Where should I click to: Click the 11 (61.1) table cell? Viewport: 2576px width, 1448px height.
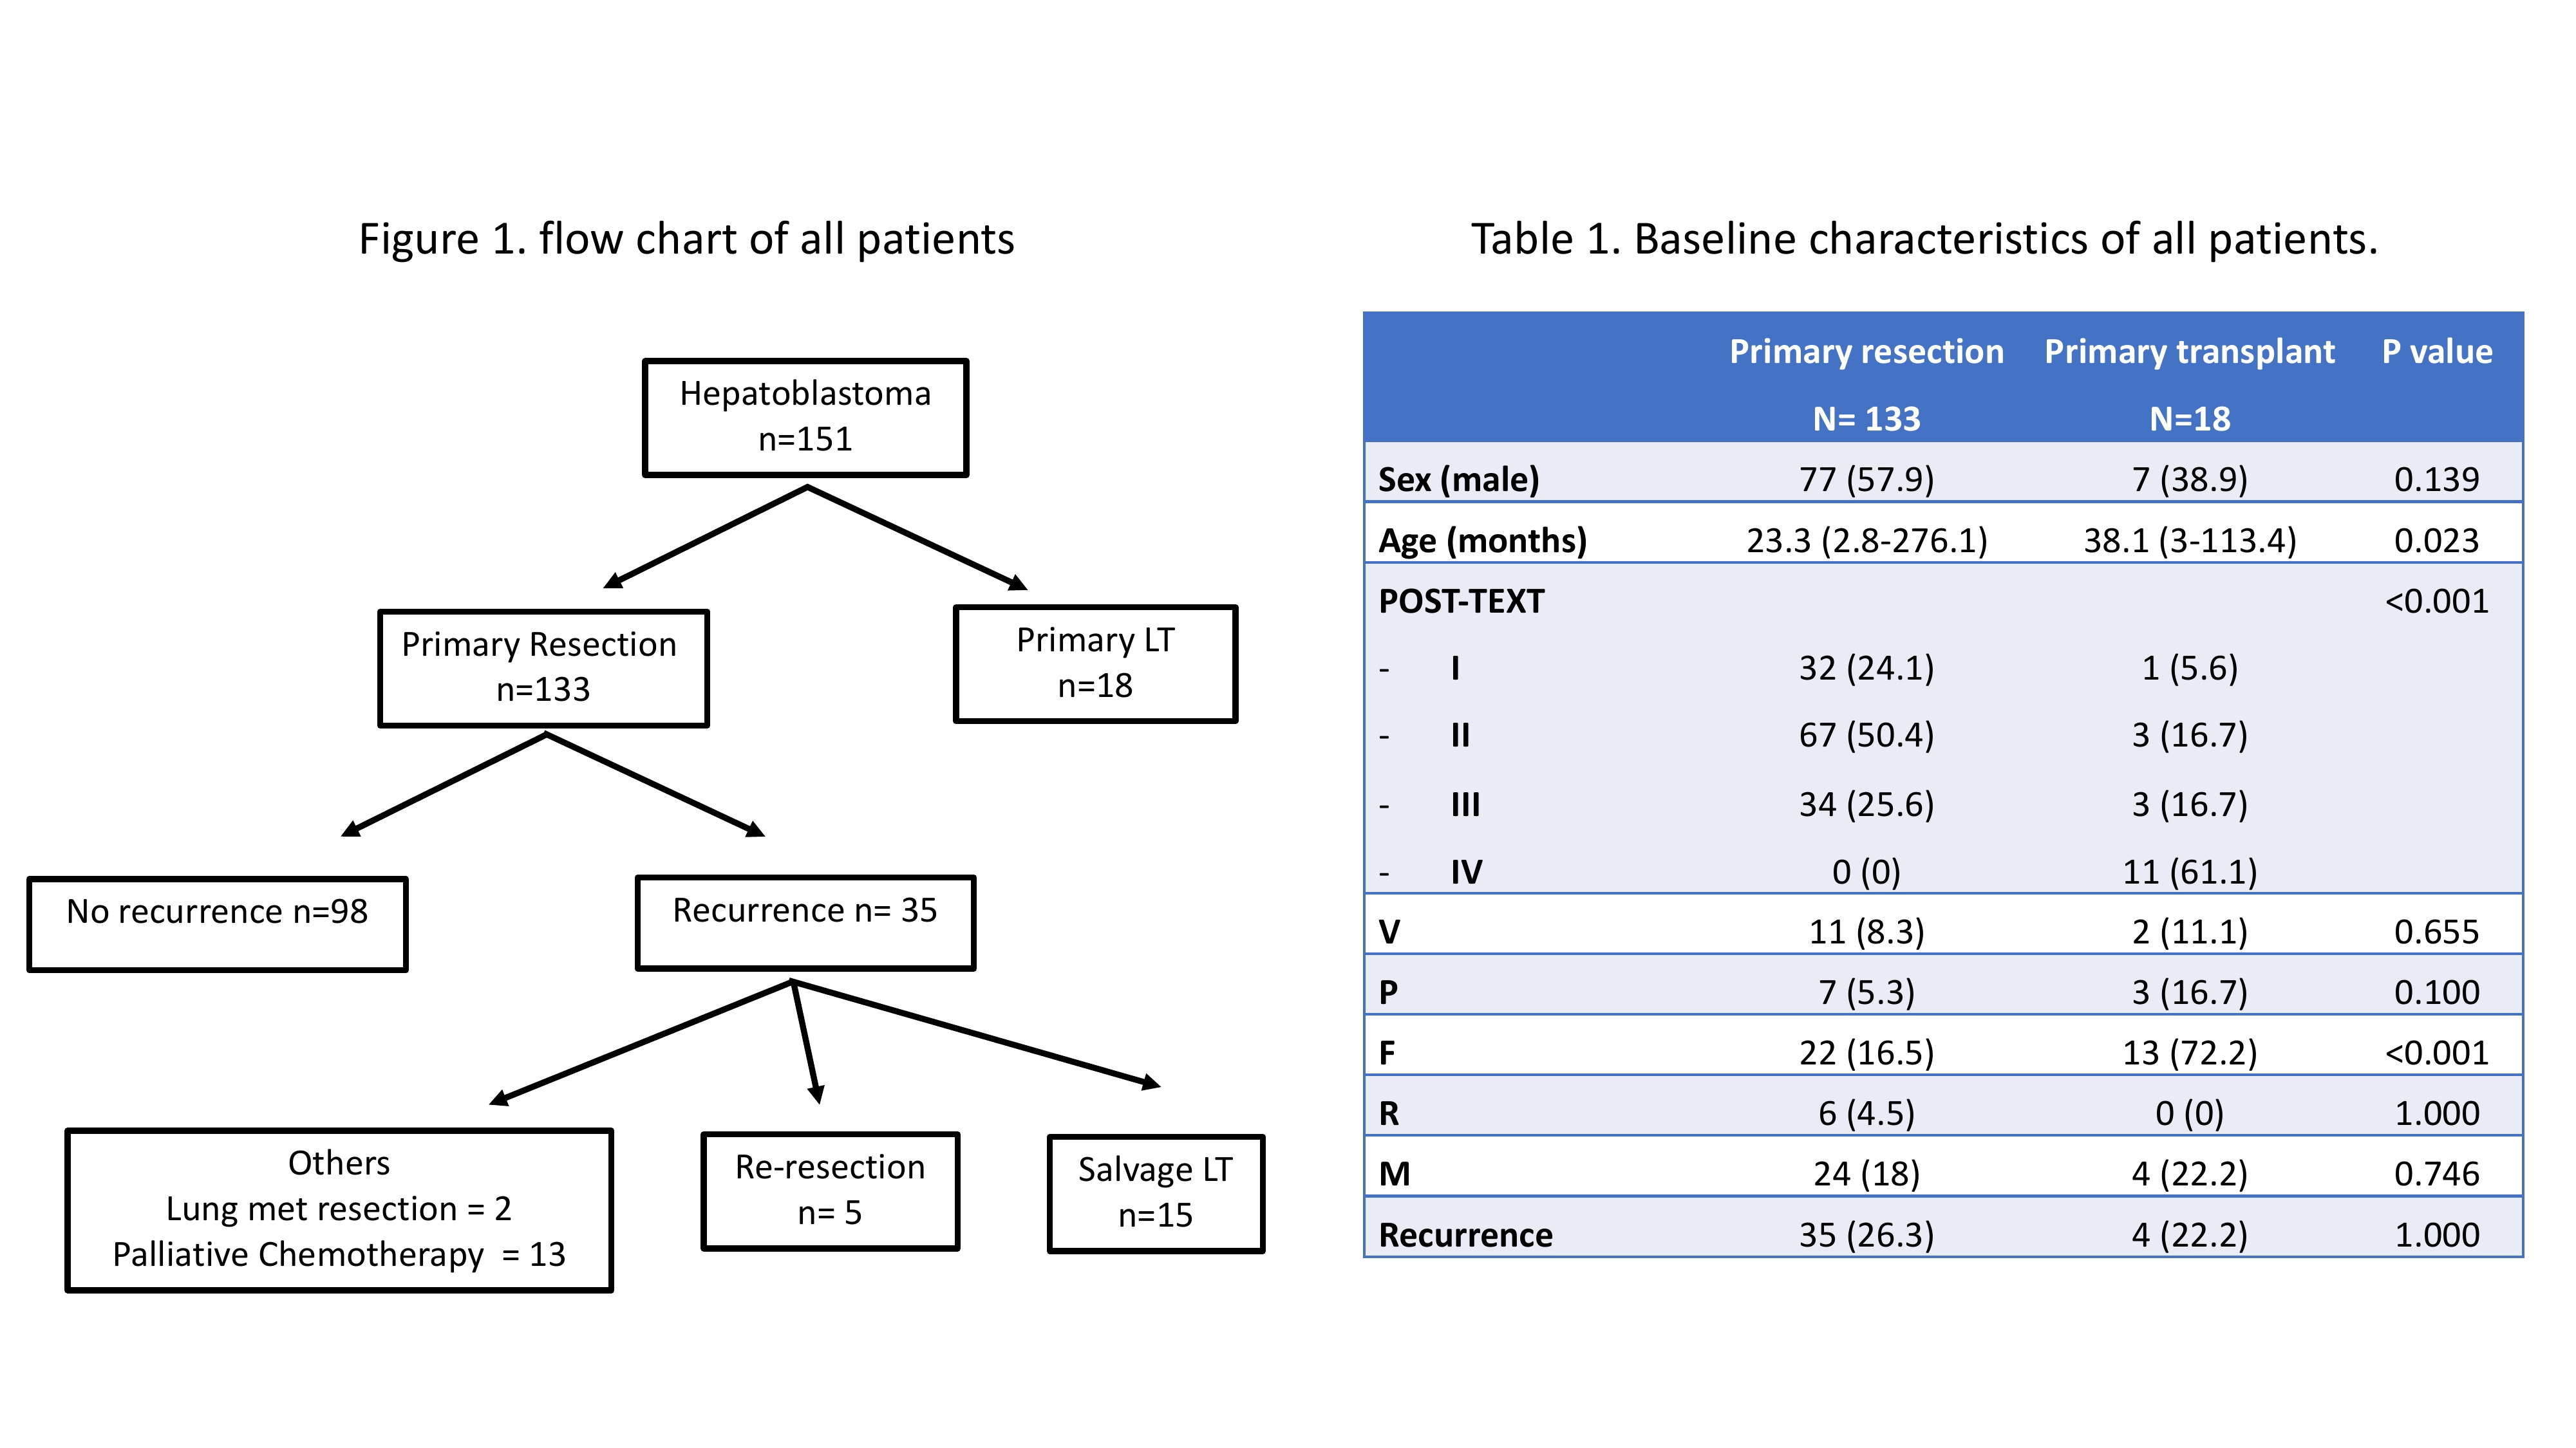(x=2189, y=873)
